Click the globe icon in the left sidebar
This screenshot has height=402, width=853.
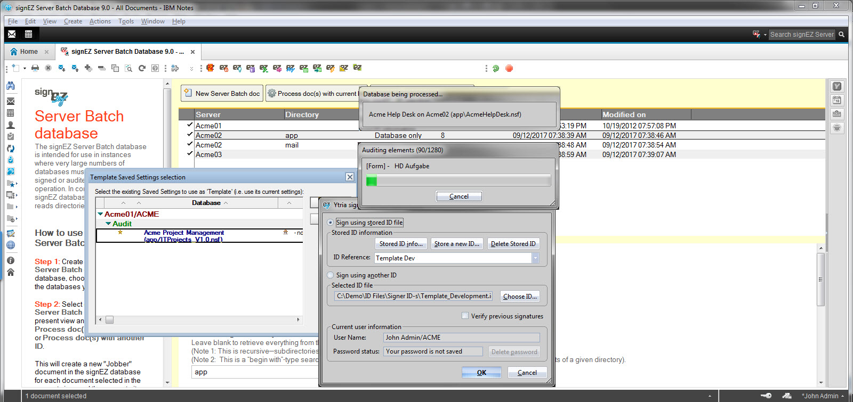click(x=10, y=245)
